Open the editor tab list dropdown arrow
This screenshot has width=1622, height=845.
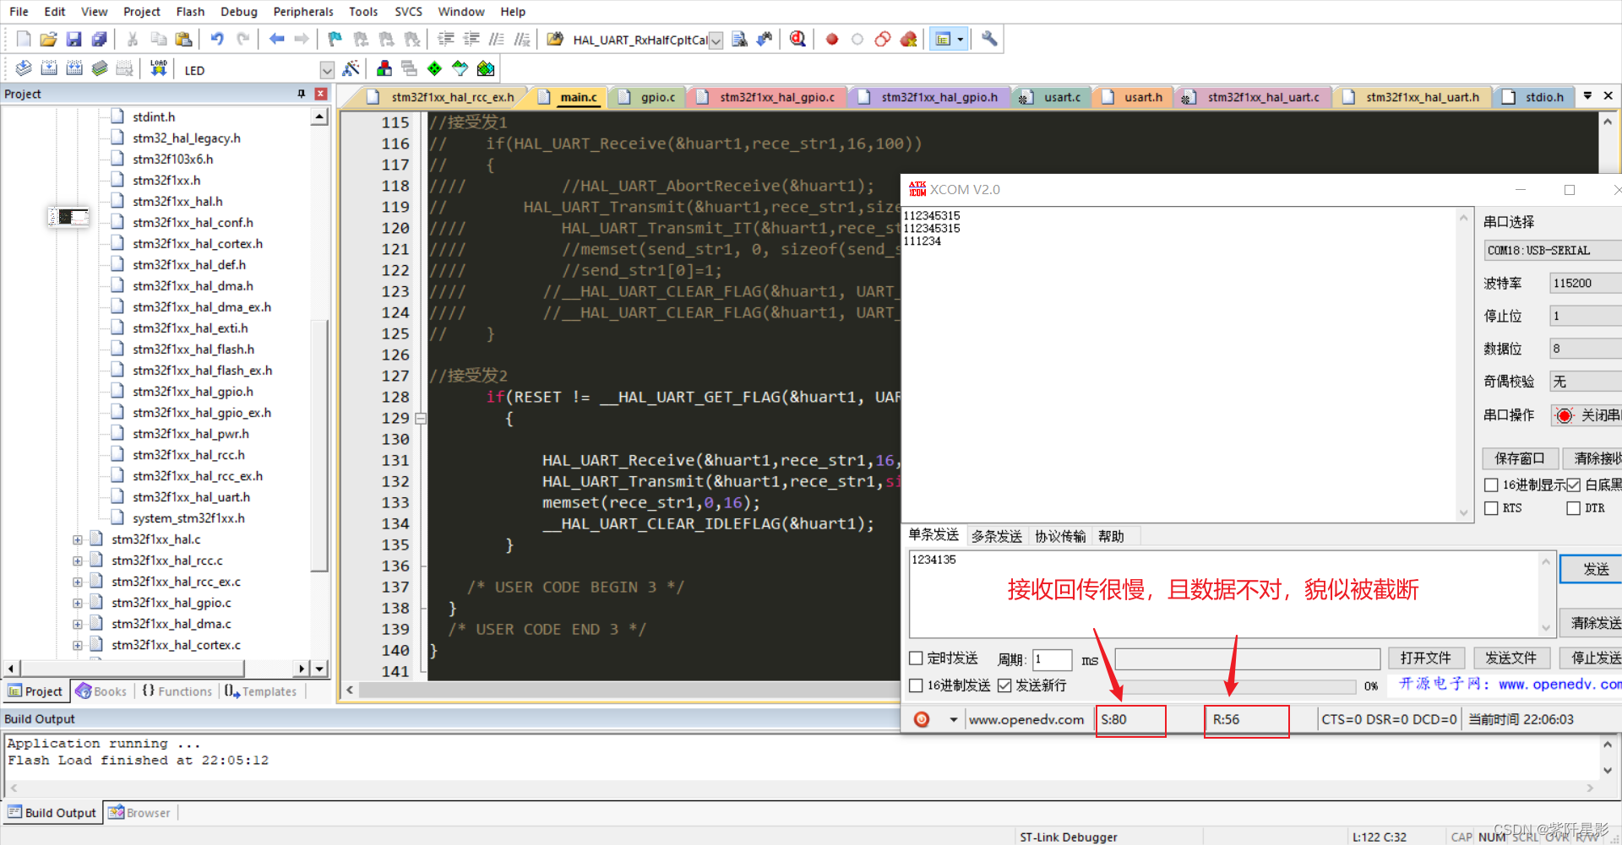click(x=1587, y=95)
